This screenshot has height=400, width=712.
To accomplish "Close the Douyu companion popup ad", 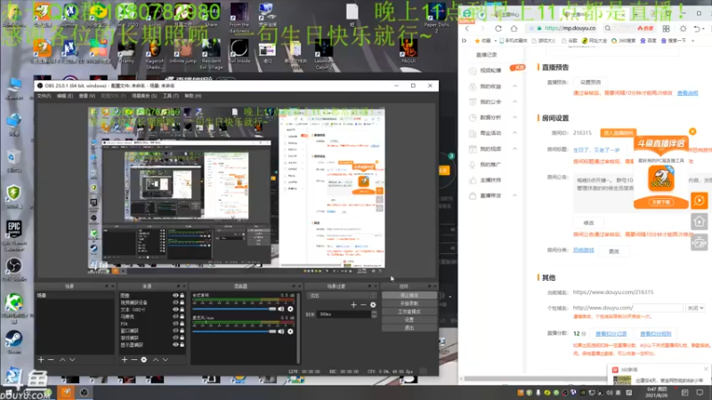I will pyautogui.click(x=692, y=132).
